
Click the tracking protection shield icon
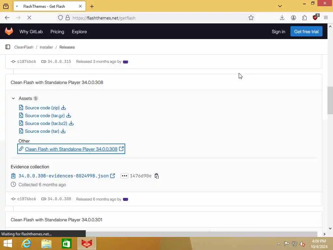pos(60,18)
